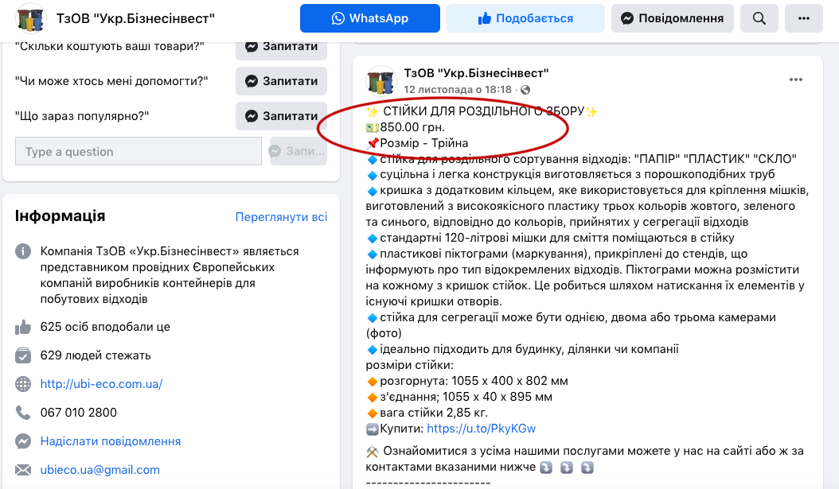This screenshot has height=489, width=839.
Task: Open the Повідомлення messenger button
Action: (672, 18)
